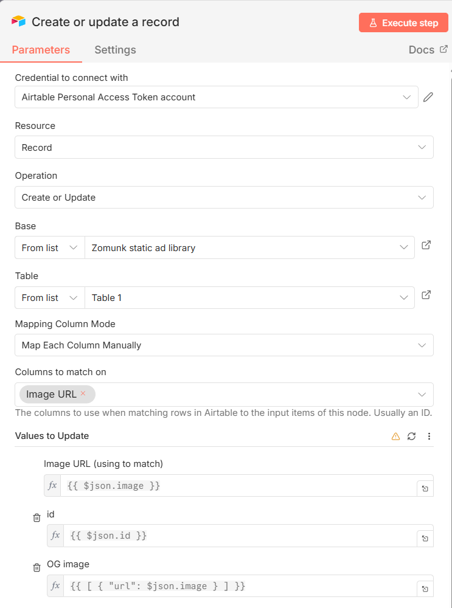Expand the Credential to connect with dropdown
Screen dimensions: 452x608
216,97
